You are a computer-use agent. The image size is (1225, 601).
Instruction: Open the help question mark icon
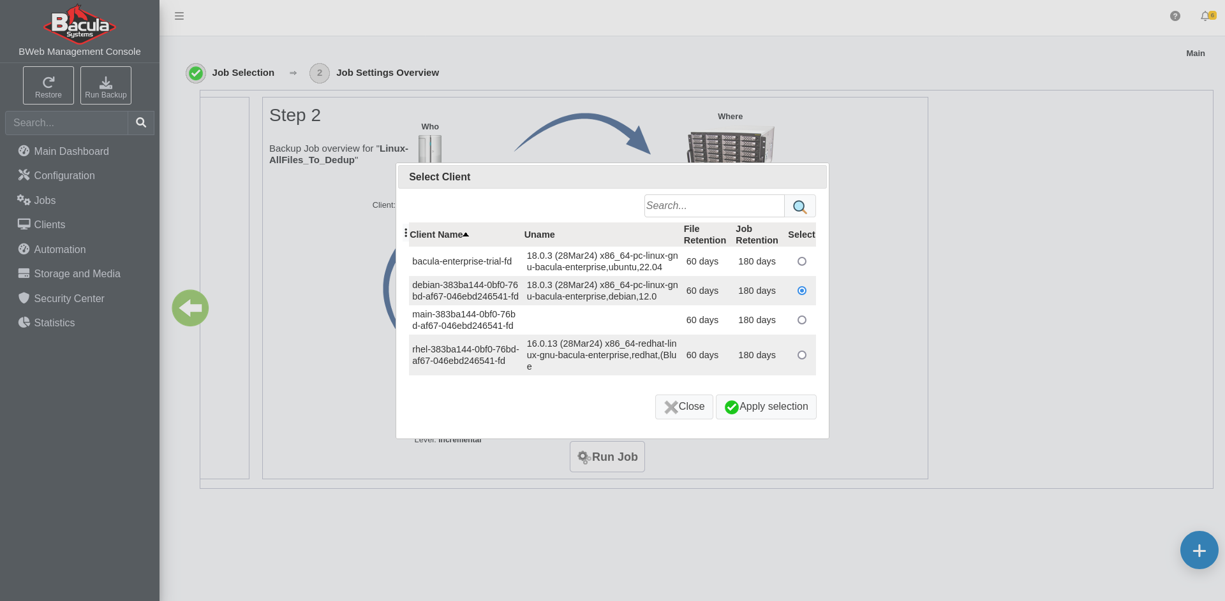pos(1175,16)
